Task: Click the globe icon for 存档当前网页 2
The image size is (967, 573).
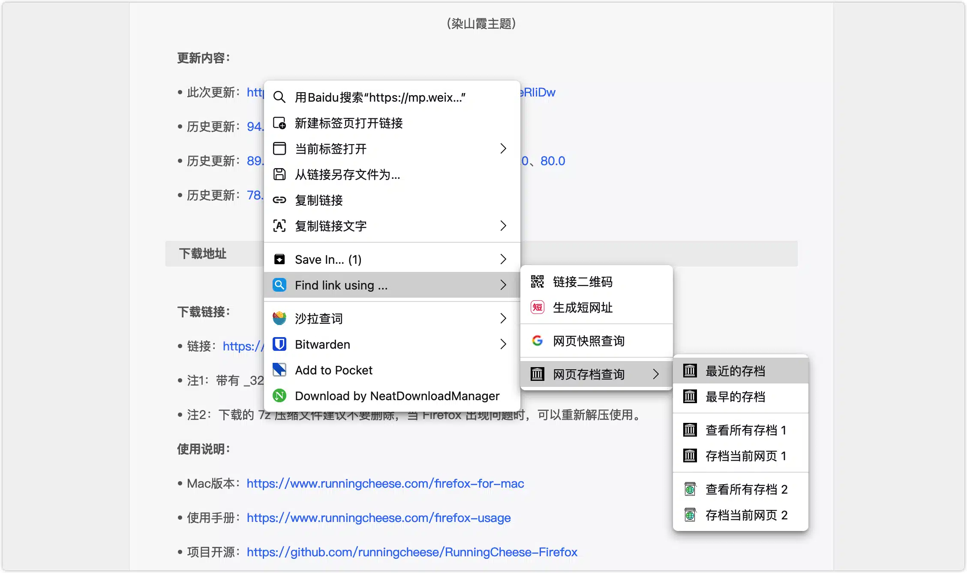Action: [690, 515]
